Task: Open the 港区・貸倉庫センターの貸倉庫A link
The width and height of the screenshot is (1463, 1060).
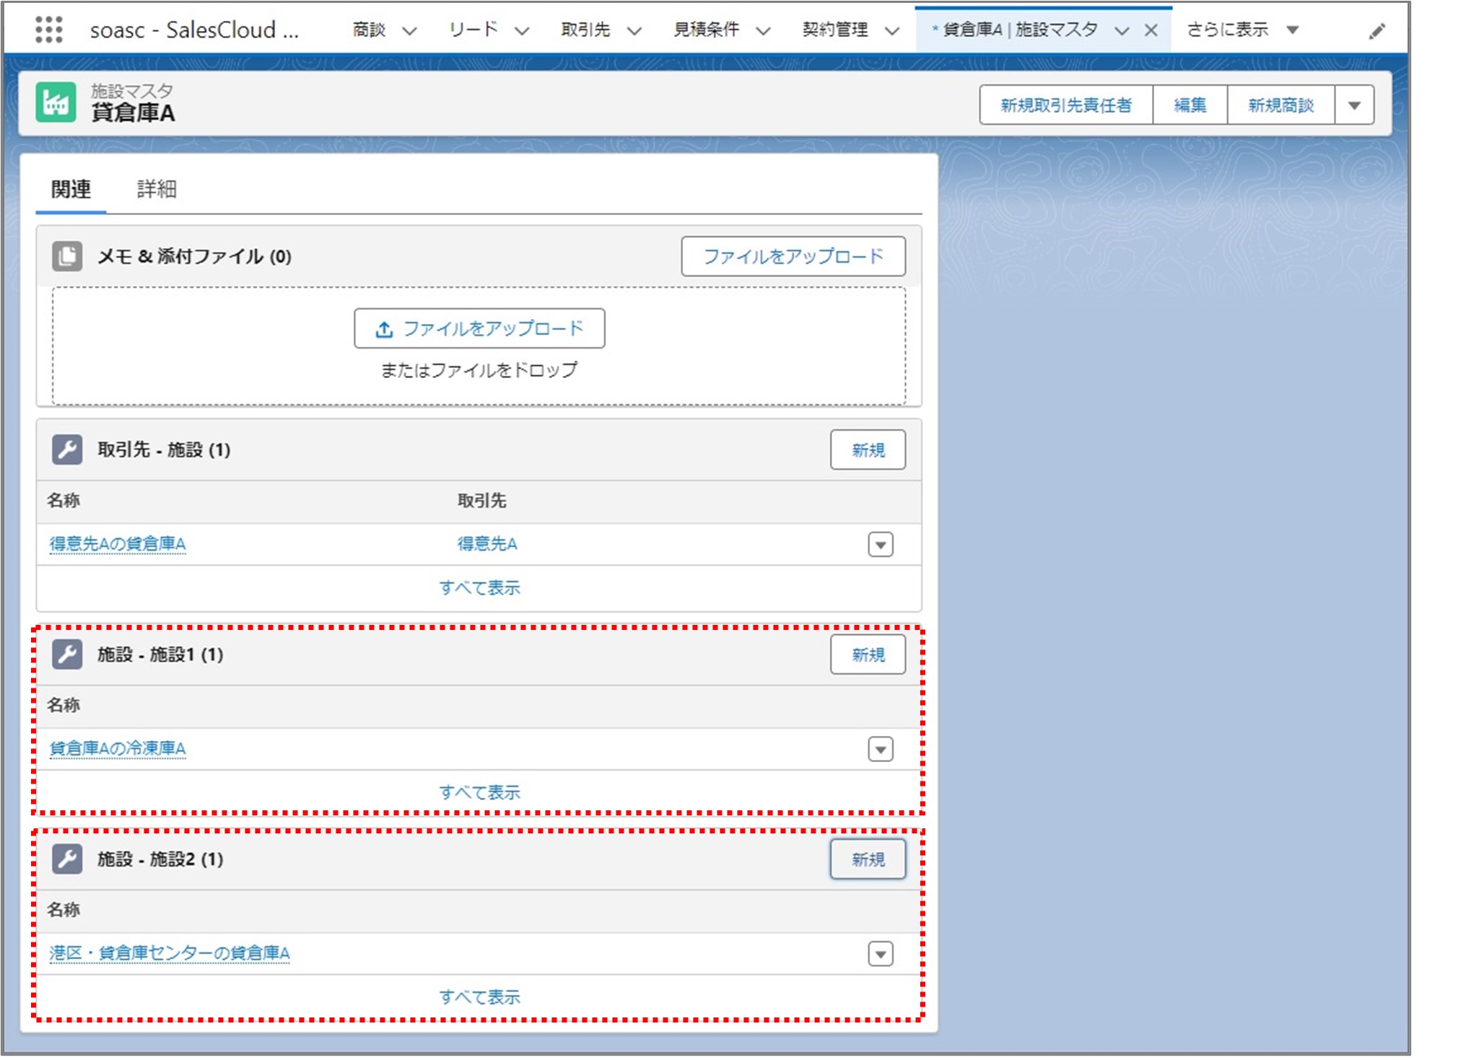Action: coord(170,953)
